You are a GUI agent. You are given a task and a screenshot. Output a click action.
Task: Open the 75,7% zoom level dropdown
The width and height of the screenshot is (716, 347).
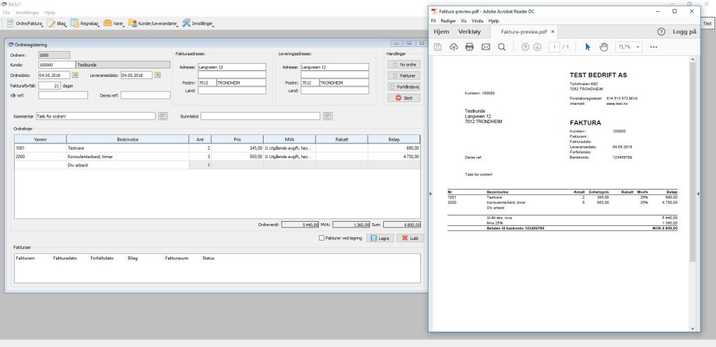(x=629, y=47)
